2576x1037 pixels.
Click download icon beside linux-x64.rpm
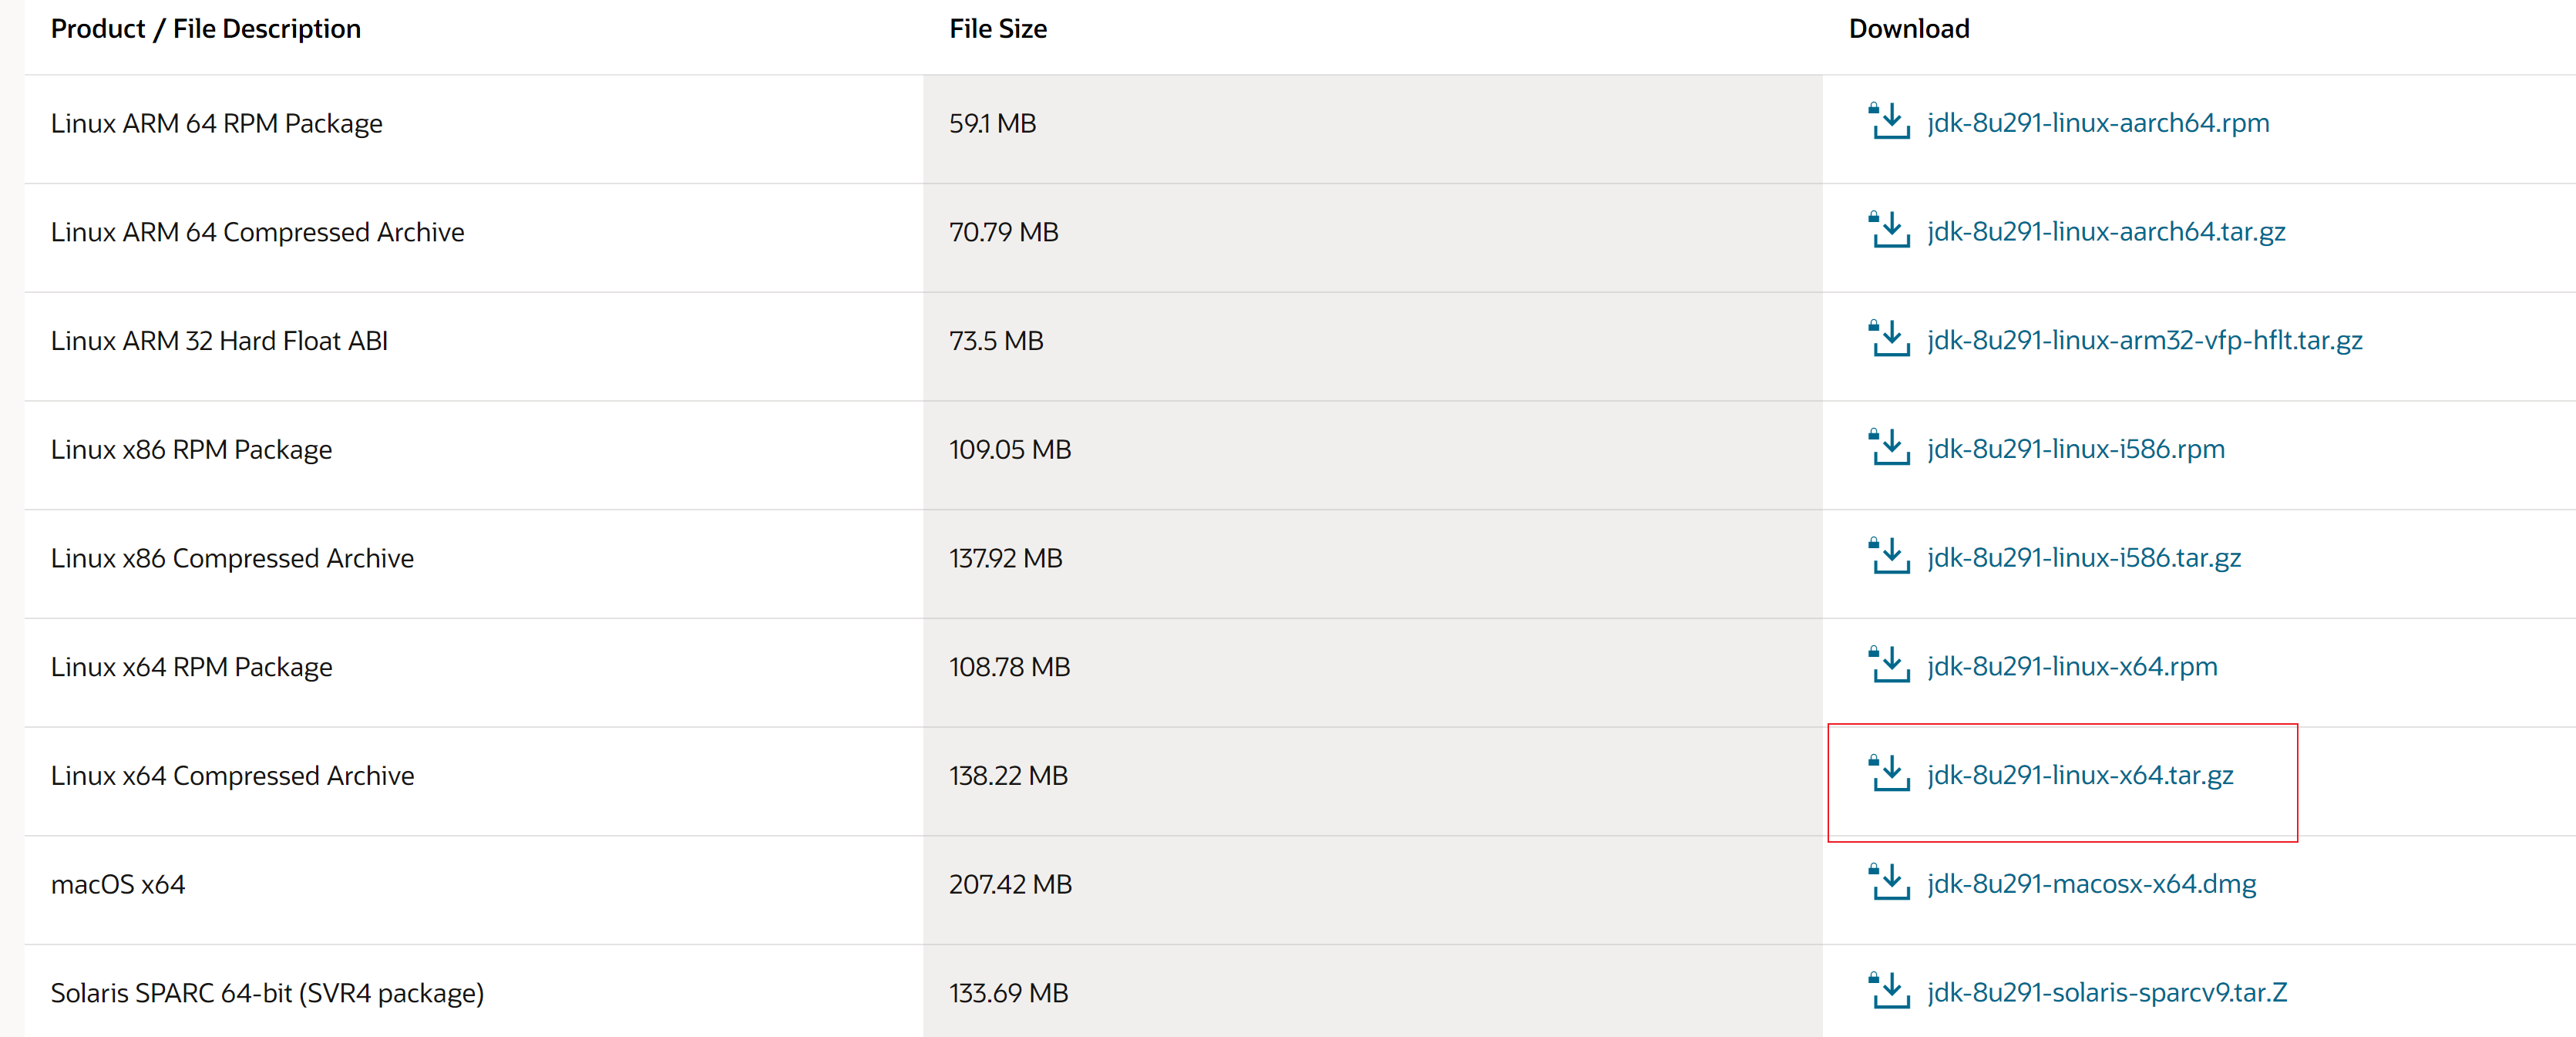coord(1889,666)
